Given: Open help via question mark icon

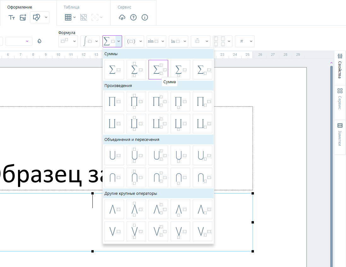Looking at the screenshot, I should (133, 18).
